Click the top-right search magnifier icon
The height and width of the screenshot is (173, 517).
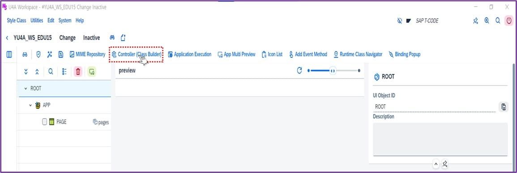498,21
